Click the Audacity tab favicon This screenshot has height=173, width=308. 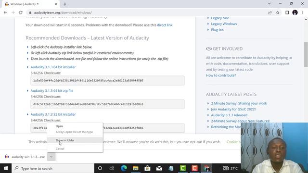pyautogui.click(x=7, y=4)
